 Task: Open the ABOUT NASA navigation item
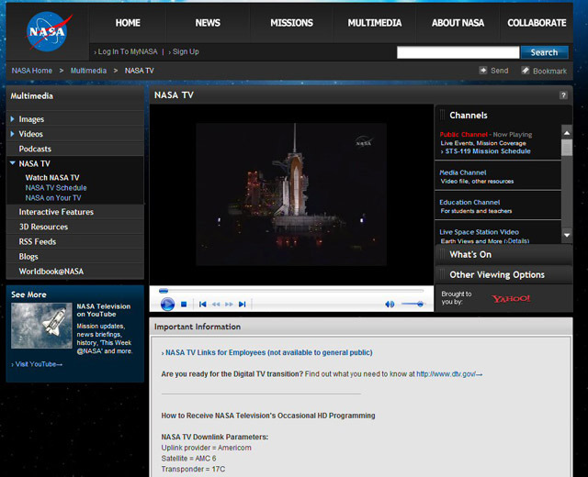pos(458,23)
